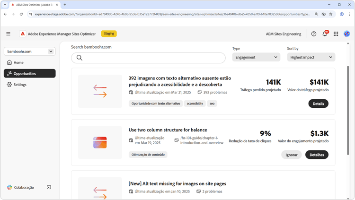This screenshot has width=355, height=200.
Task: Bookmark this page with the star
Action: (x=330, y=14)
